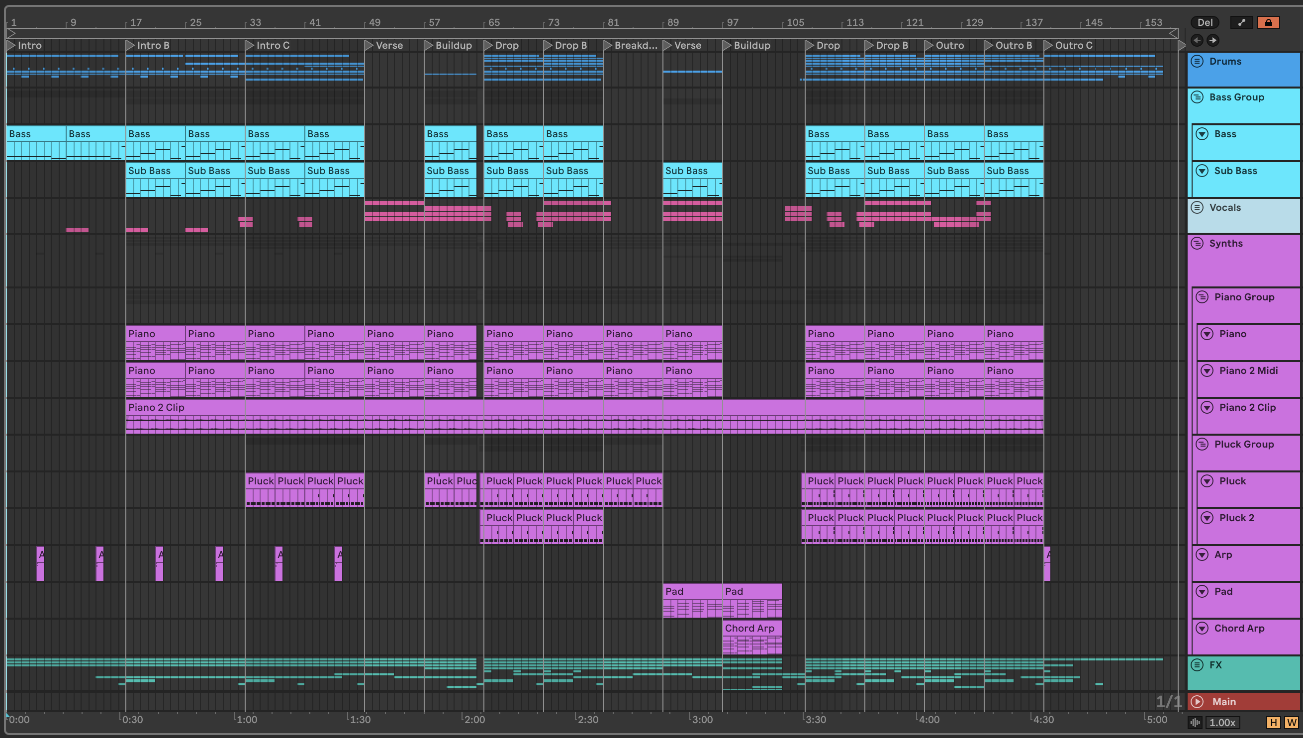The height and width of the screenshot is (738, 1303).
Task: Unfold the Bass track arrow
Action: click(1202, 134)
